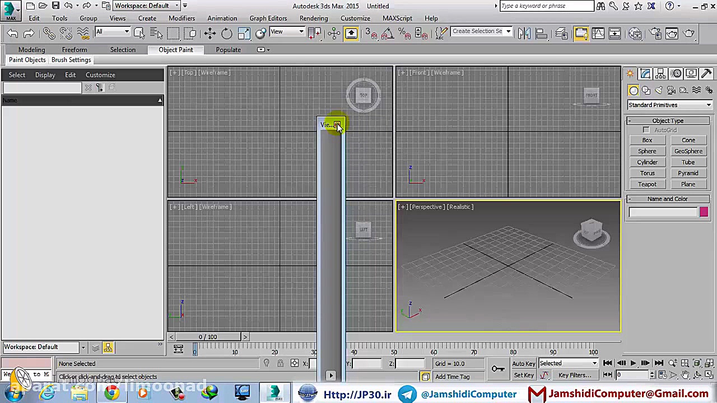Toggle 3D Snaps on

pyautogui.click(x=369, y=32)
